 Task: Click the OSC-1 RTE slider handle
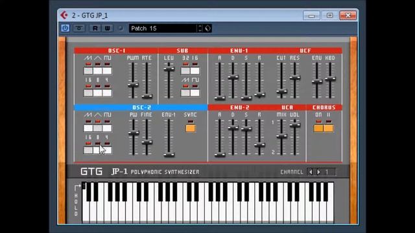click(x=147, y=96)
